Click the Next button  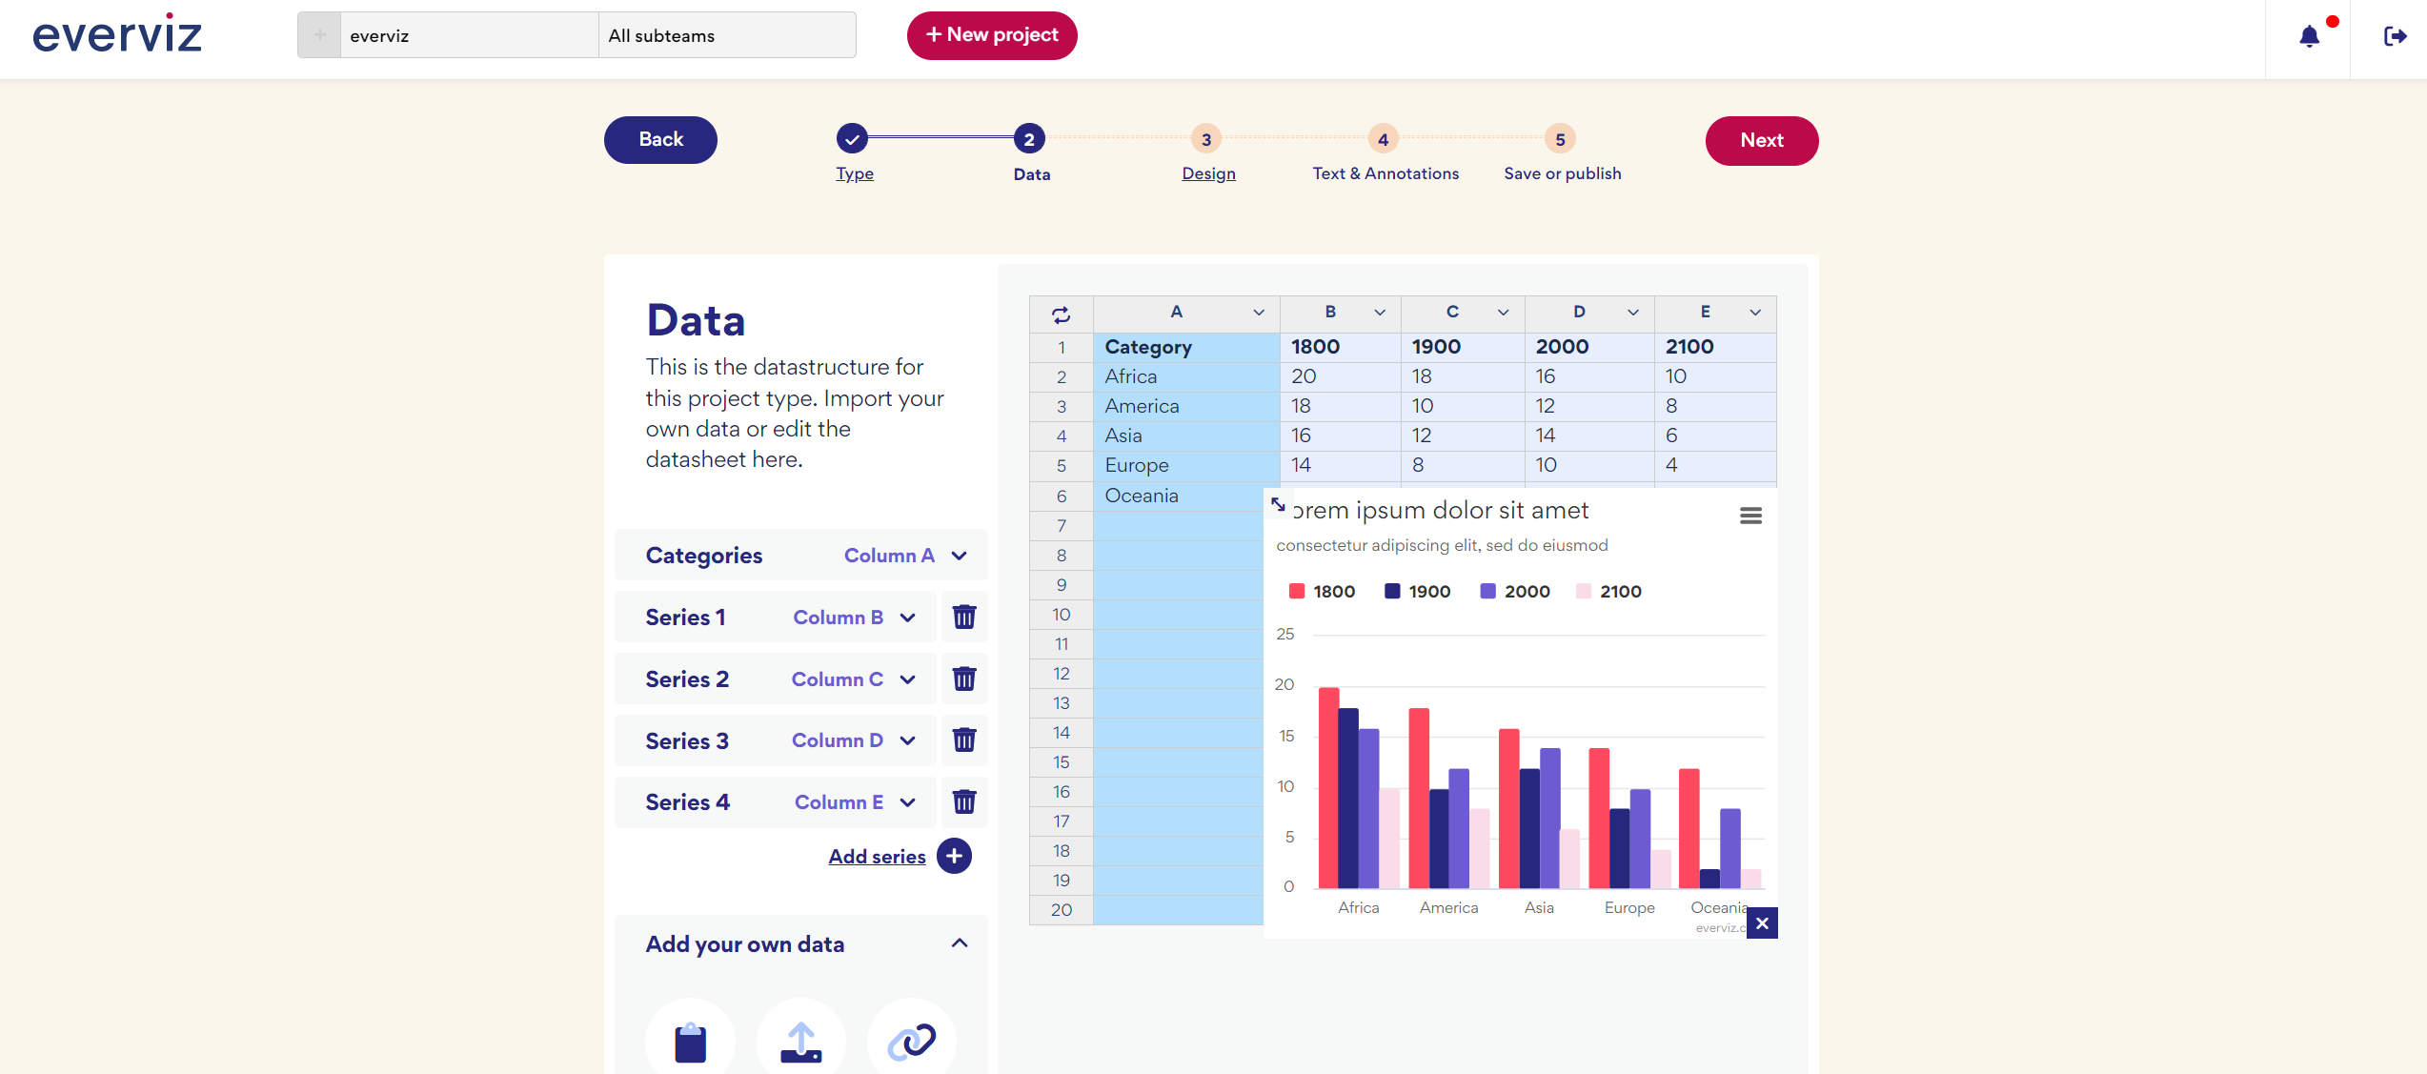[1762, 141]
